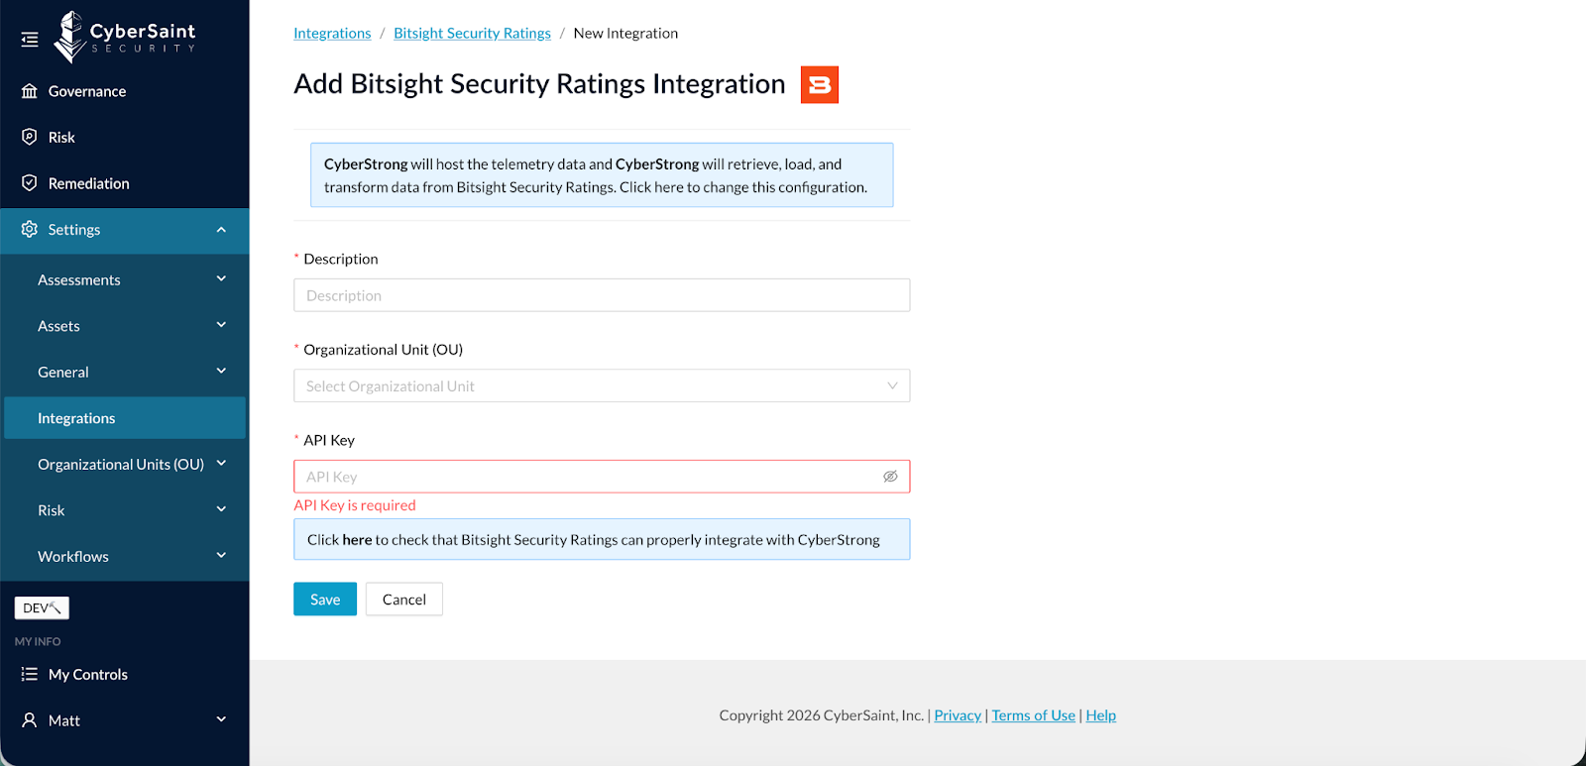
Task: Click the Remediation shield-check icon
Action: pos(30,183)
